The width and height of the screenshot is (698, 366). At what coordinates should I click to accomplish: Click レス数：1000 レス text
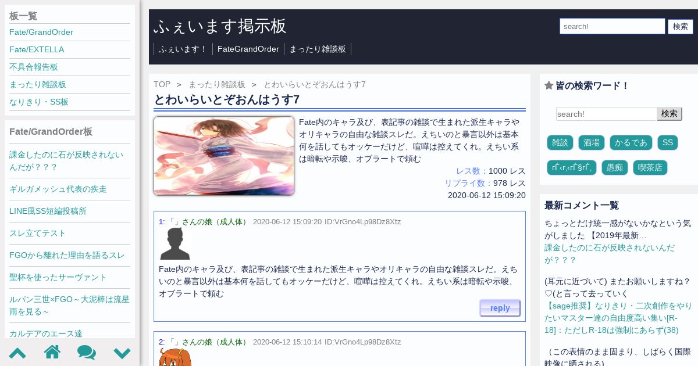coord(491,171)
